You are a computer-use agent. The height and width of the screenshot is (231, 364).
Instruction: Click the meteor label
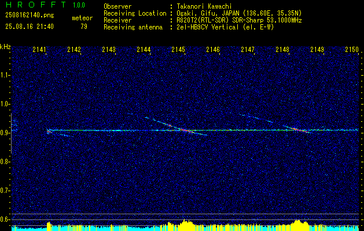pyautogui.click(x=82, y=18)
